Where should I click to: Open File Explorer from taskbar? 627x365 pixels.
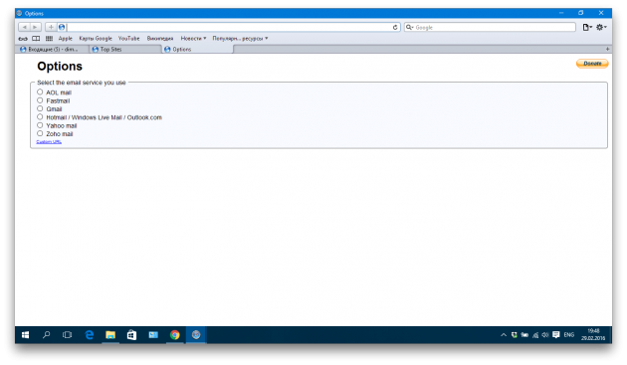pos(110,335)
